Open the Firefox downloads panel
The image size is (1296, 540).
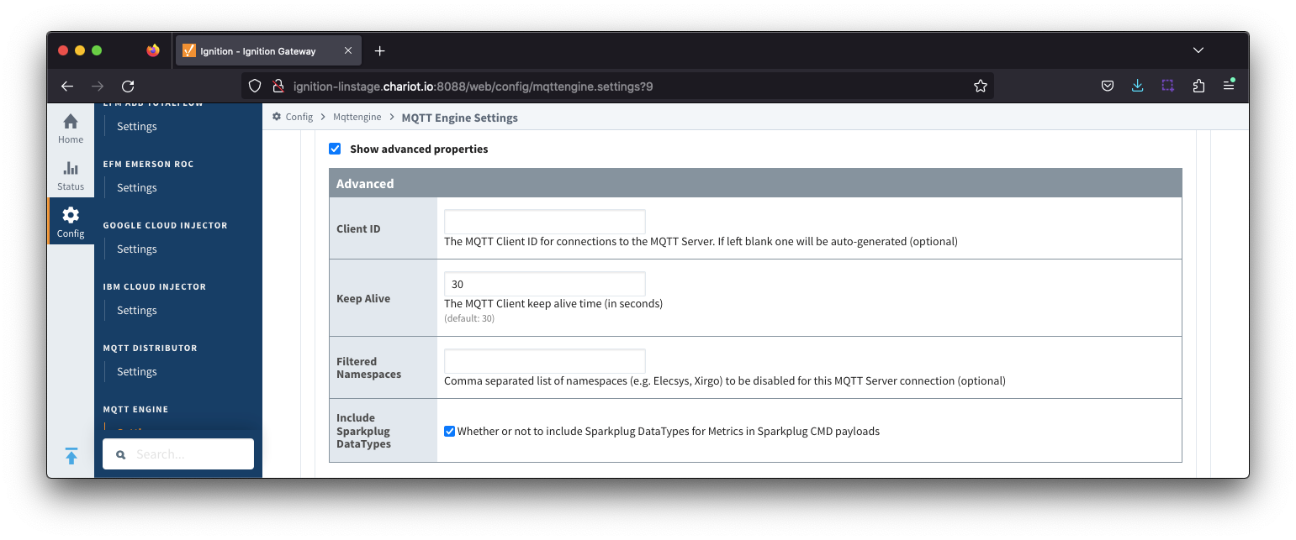coord(1137,86)
